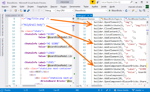Click the marcelo oliveira account name

(135, 7)
